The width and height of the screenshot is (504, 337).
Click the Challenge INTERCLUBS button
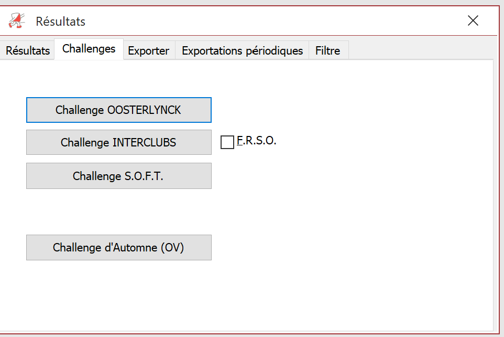118,142
